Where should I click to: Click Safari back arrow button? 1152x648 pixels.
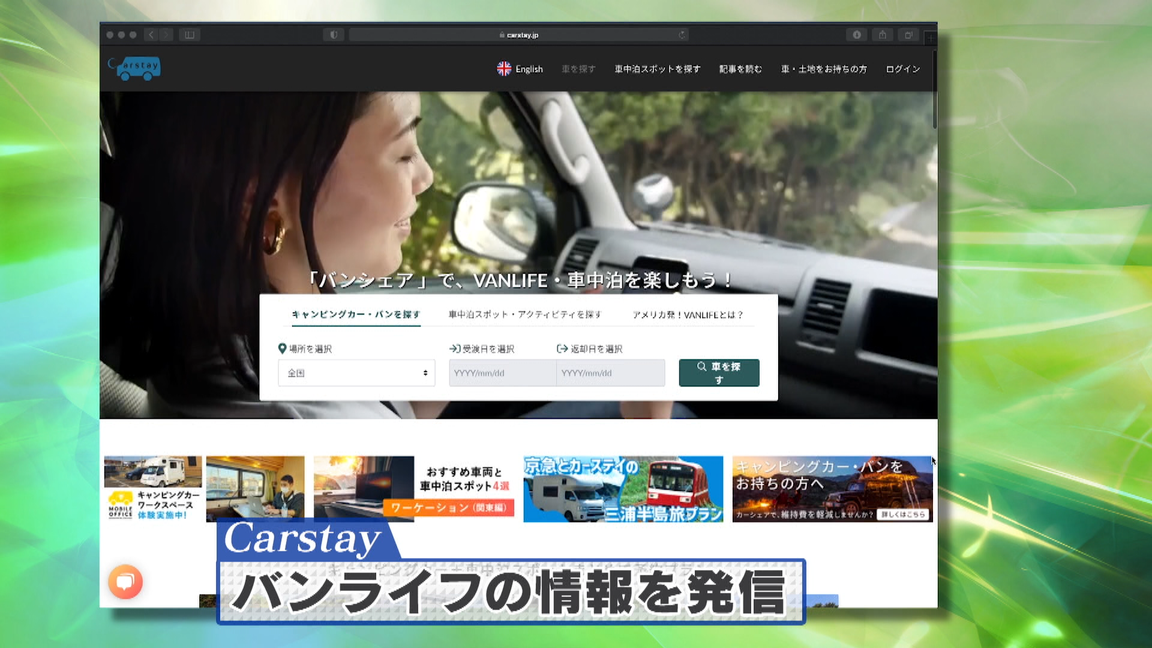[151, 35]
